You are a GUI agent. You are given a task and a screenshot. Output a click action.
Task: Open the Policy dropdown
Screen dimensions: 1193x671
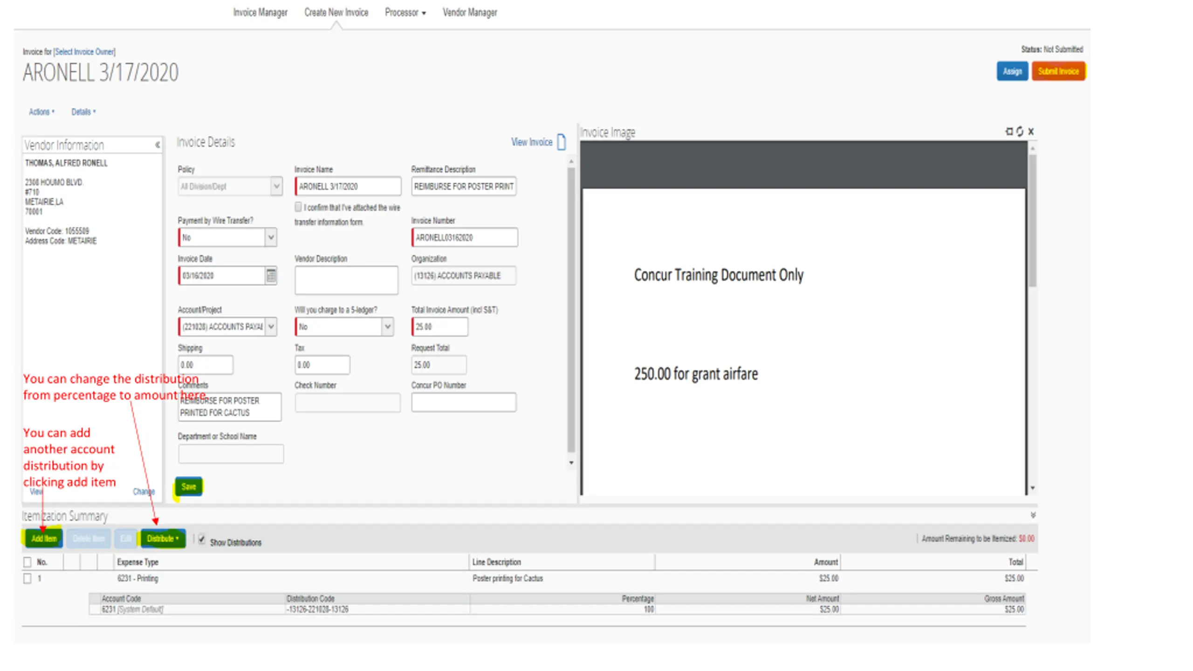point(276,186)
